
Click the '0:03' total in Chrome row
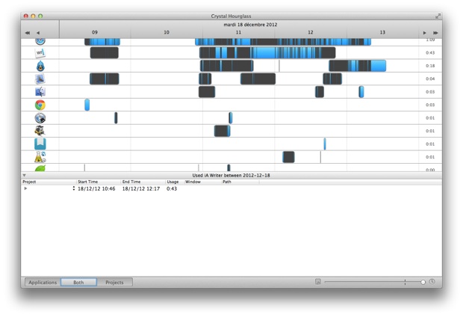coord(430,105)
